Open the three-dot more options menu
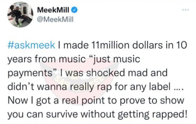 pos(185,9)
